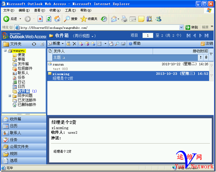The height and width of the screenshot is (172, 216).
Task: Open 选项 in the navigation pane
Action: pos(24,160)
